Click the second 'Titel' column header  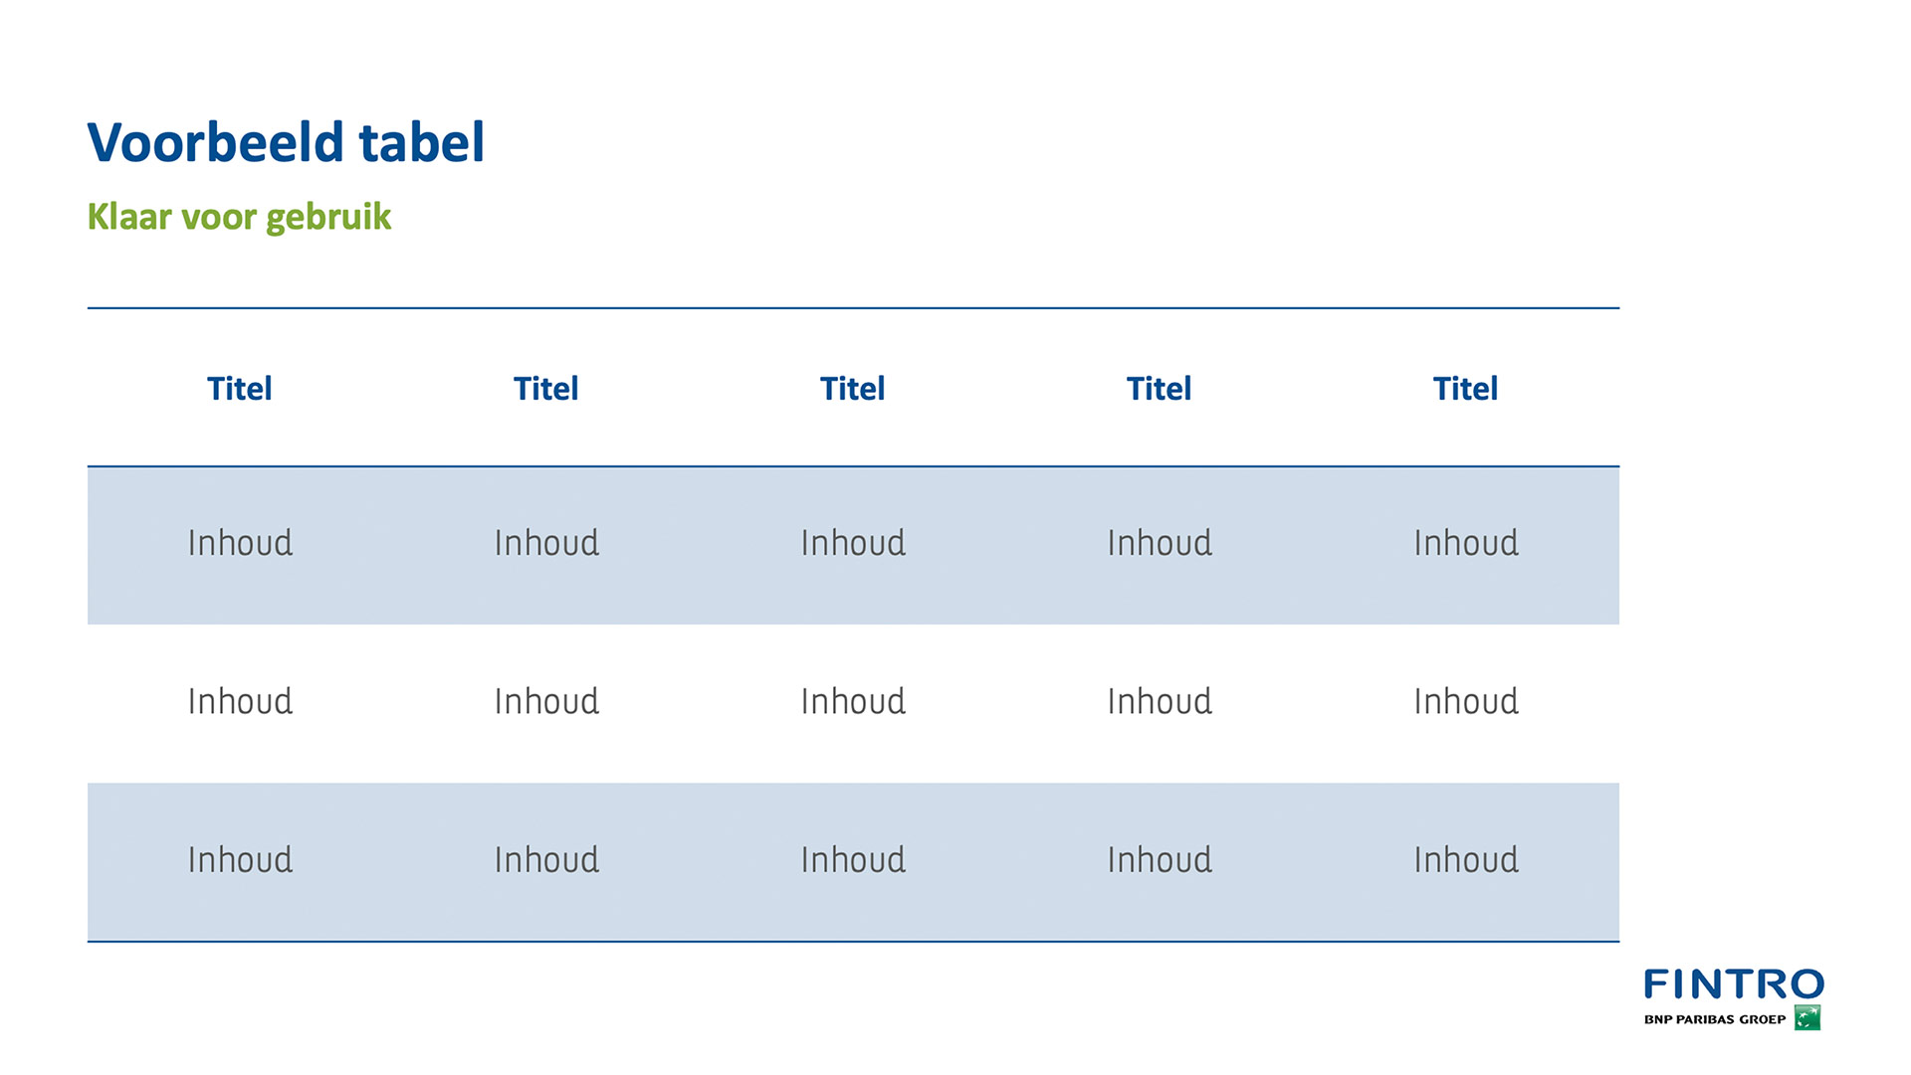click(x=545, y=388)
